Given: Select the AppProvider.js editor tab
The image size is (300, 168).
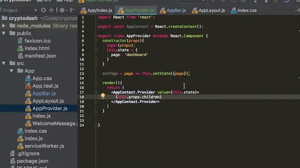Looking at the screenshot, I should [x=136, y=10].
